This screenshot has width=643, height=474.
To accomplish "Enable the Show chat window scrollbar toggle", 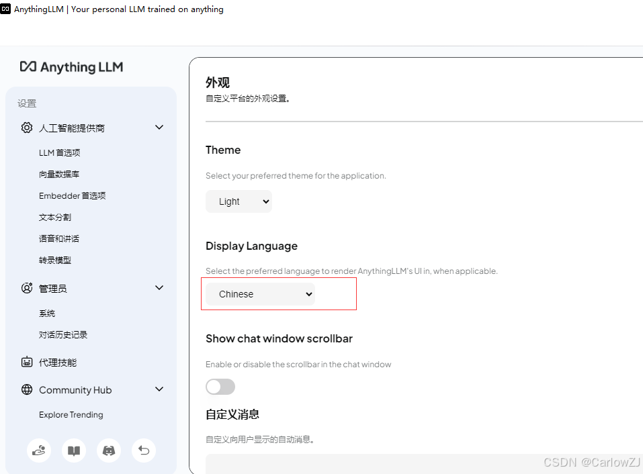I will [x=220, y=387].
